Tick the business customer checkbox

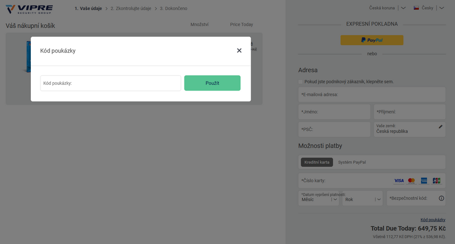[301, 81]
